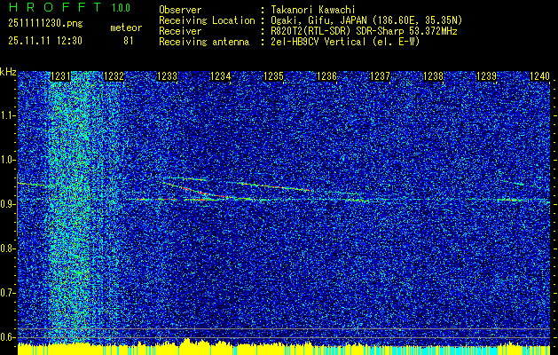Select the file name 2511111230.png
558x355 pixels.
pyautogui.click(x=45, y=24)
